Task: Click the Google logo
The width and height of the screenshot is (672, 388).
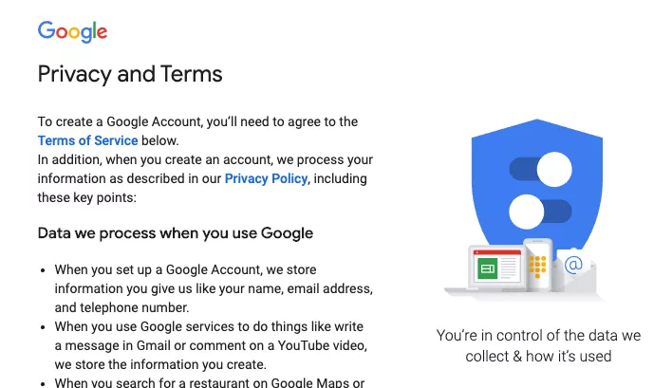Action: pyautogui.click(x=72, y=31)
